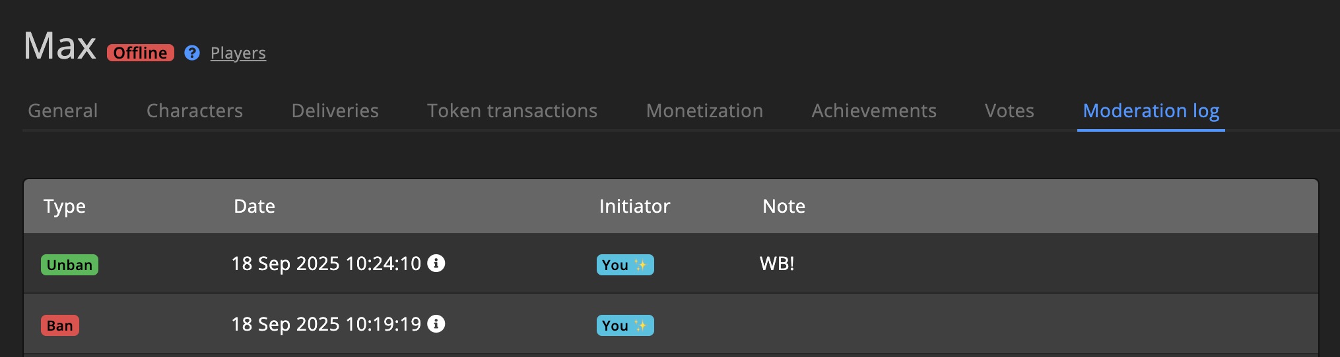Image resolution: width=1340 pixels, height=357 pixels.
Task: View the Achievements tab
Action: [874, 111]
